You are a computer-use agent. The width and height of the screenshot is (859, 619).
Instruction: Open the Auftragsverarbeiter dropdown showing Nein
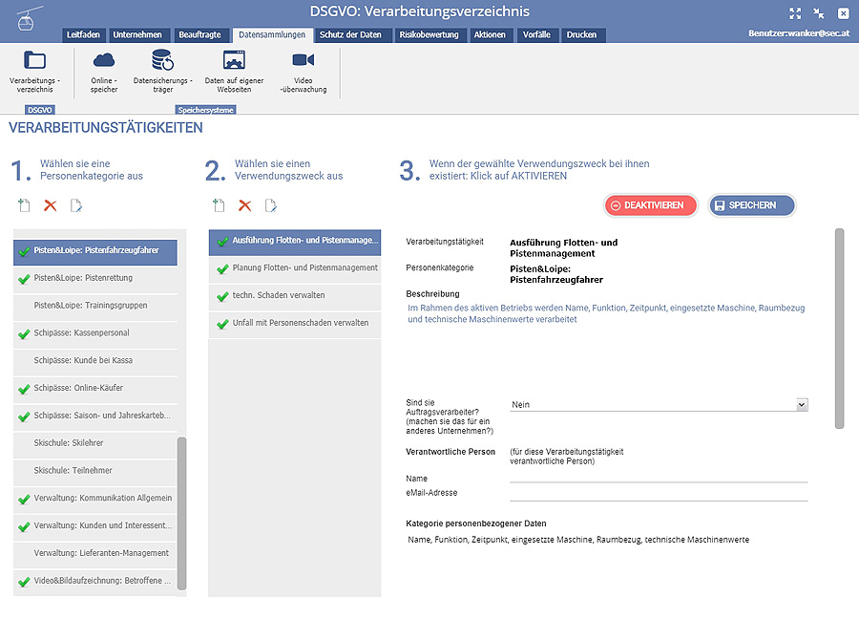click(659, 405)
